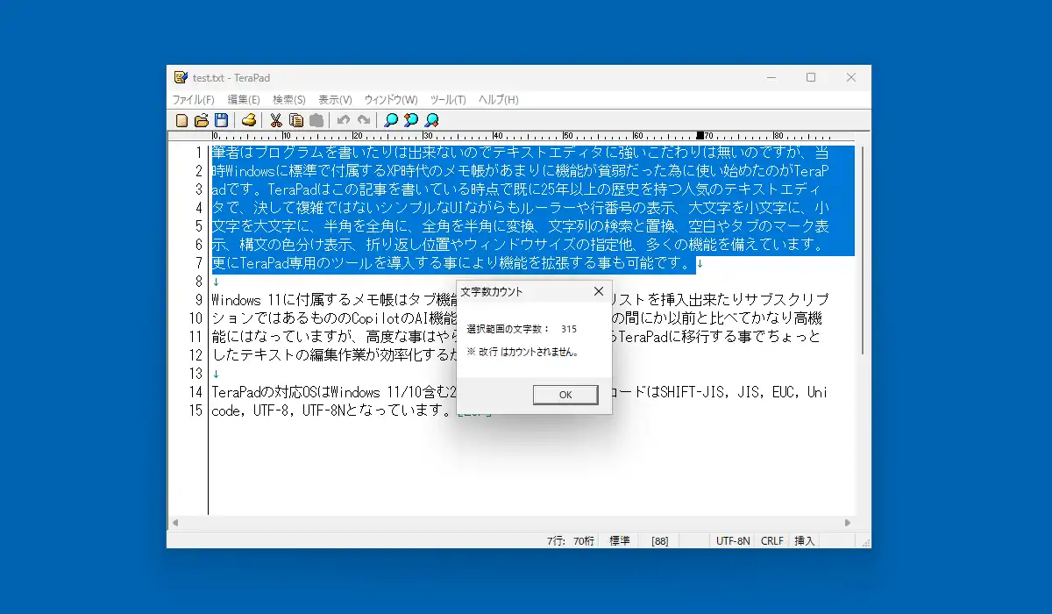This screenshot has width=1052, height=614.
Task: Search backward with the middle magnifier icon
Action: (411, 120)
